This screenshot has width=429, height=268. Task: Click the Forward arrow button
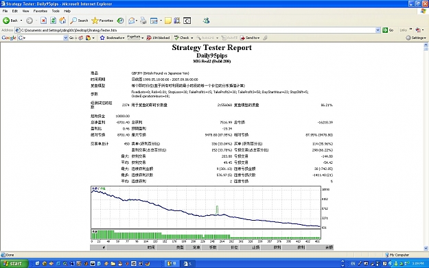(30, 21)
